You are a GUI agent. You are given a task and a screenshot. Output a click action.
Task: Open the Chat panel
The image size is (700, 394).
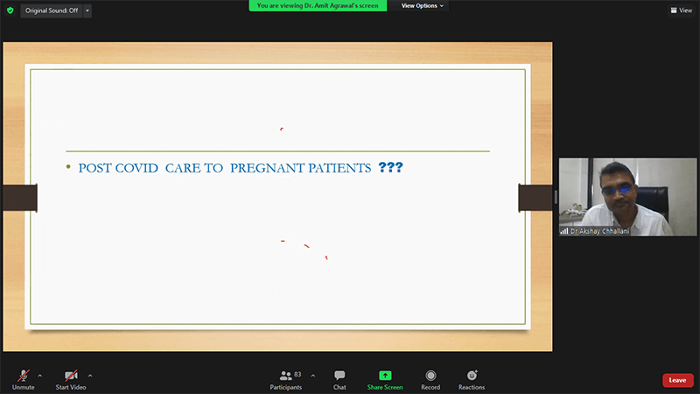(339, 379)
